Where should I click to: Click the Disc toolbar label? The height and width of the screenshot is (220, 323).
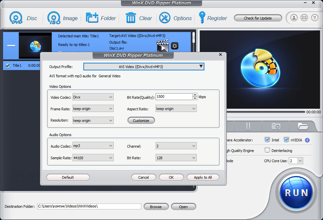coord(32,18)
